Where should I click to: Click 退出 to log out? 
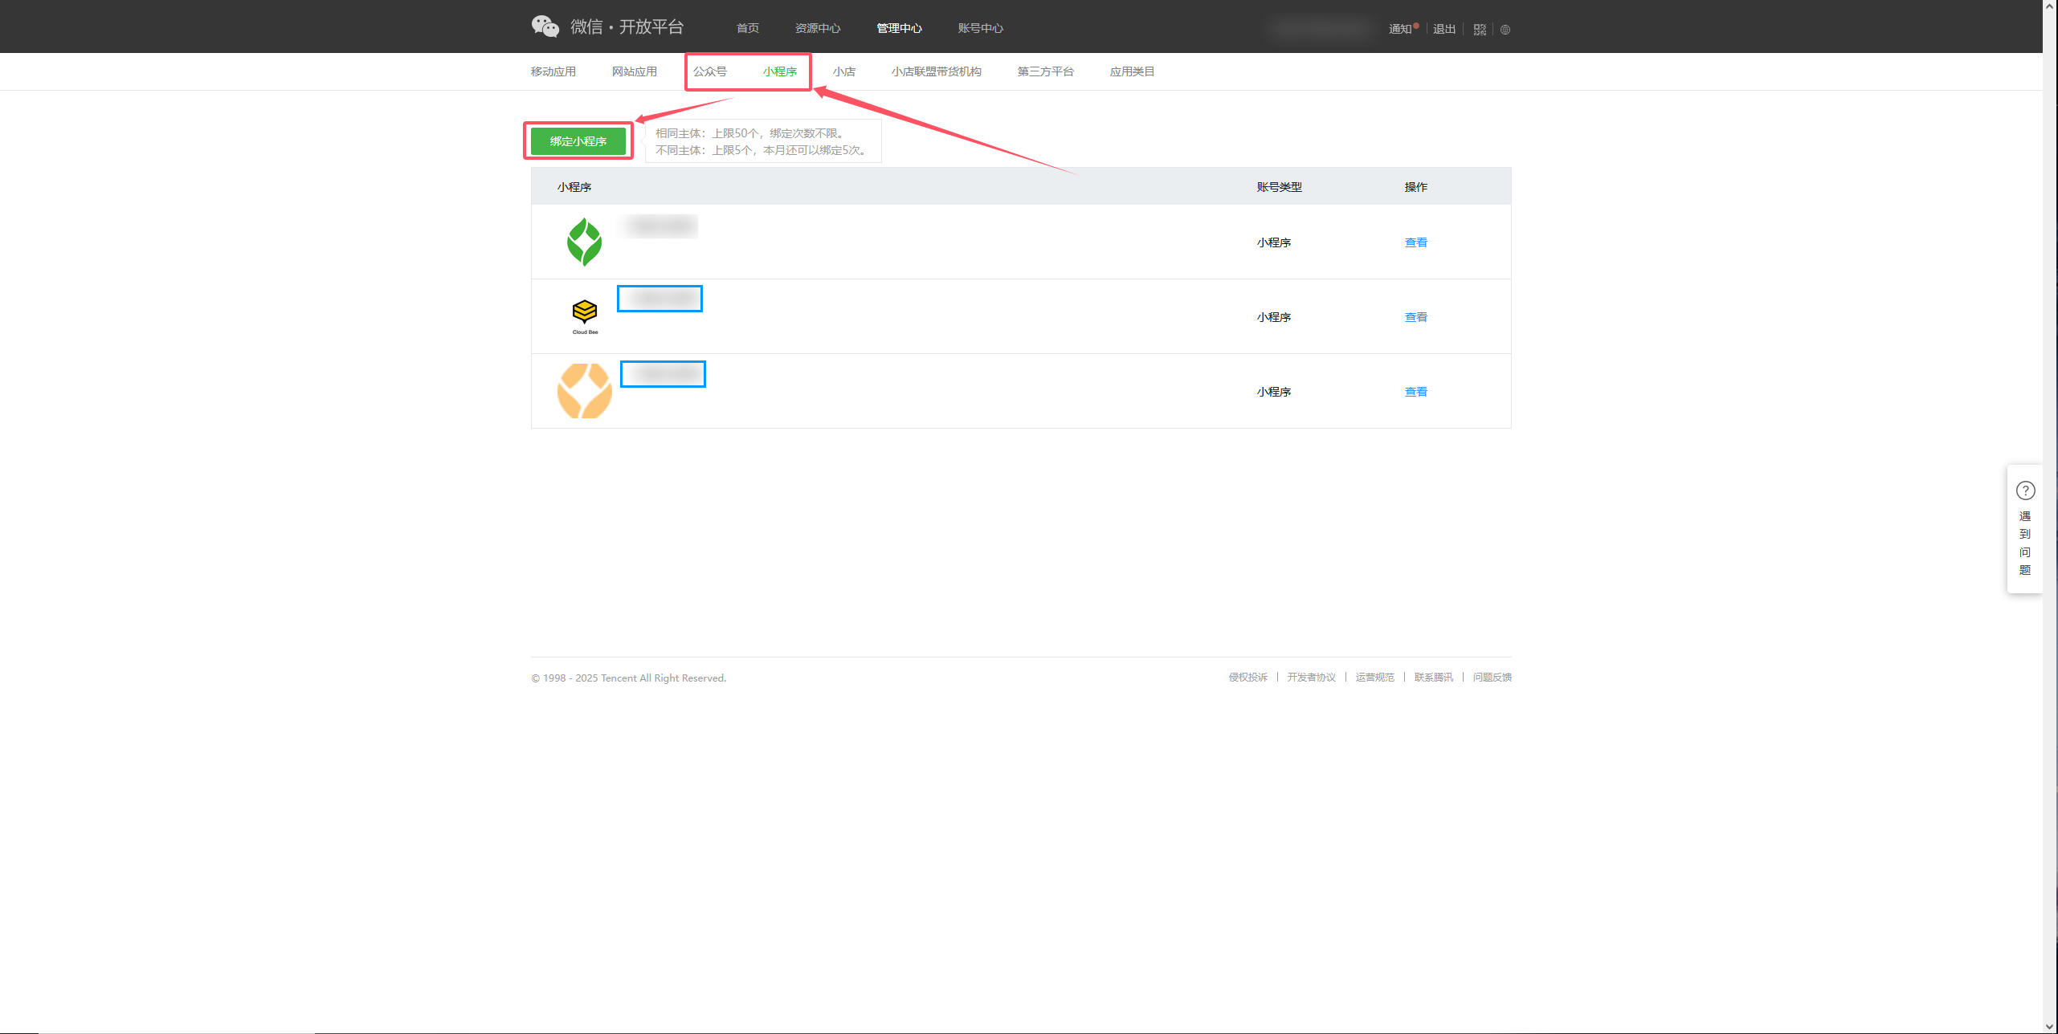[1443, 29]
